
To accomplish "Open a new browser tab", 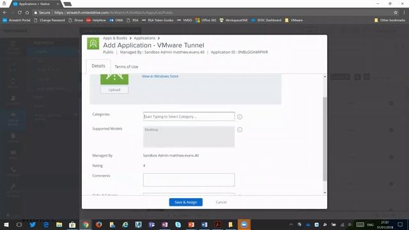I will point(68,4).
